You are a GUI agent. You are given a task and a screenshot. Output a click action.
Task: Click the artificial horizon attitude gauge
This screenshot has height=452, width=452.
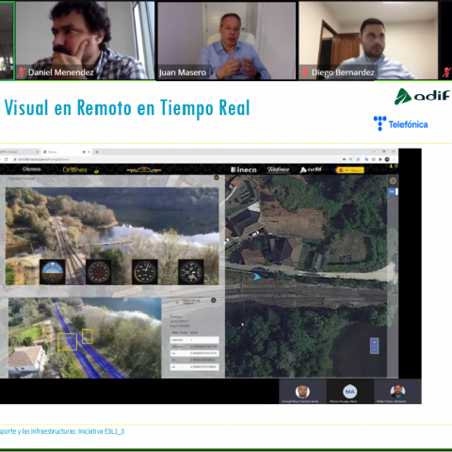point(53,272)
